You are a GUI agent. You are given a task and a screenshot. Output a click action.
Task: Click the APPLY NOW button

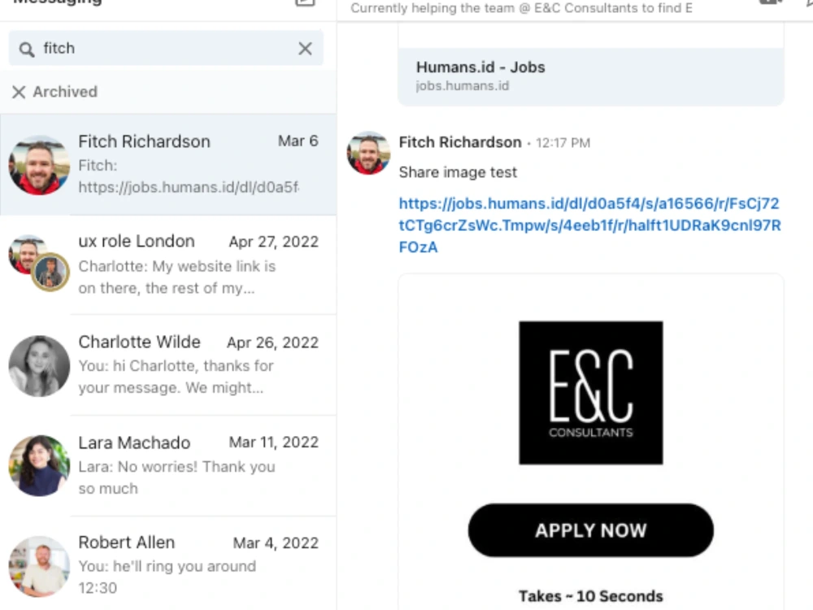point(590,530)
